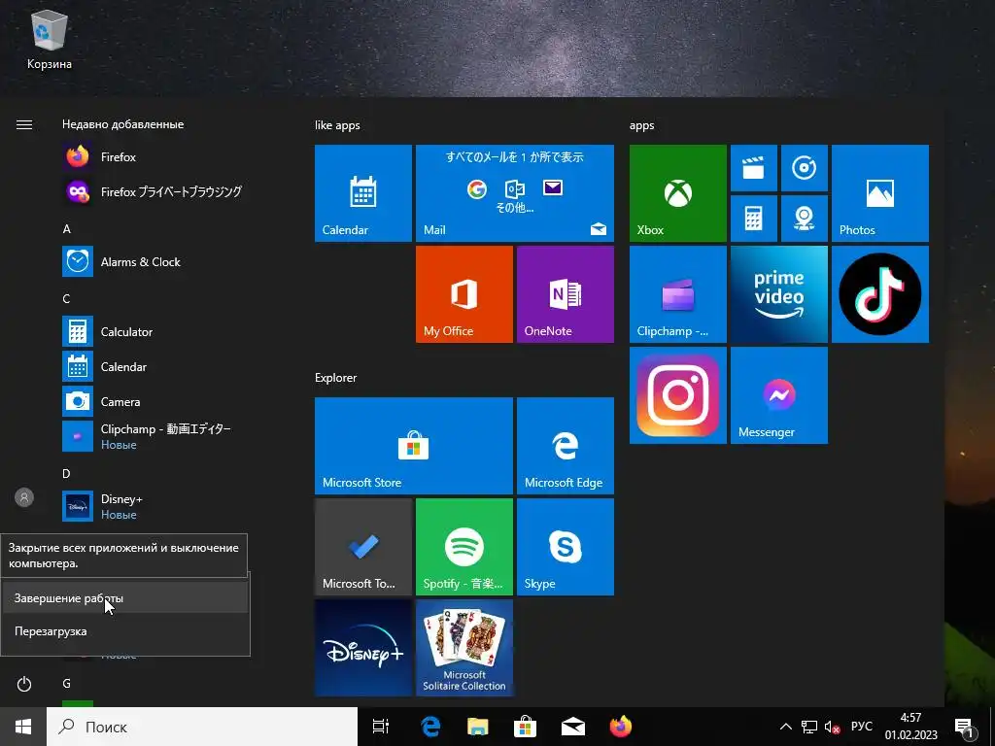
Task: Open the user account button in sidebar
Action: click(24, 497)
